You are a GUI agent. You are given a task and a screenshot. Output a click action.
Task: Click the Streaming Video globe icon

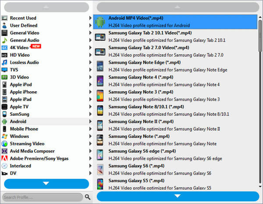pyautogui.click(x=4, y=144)
